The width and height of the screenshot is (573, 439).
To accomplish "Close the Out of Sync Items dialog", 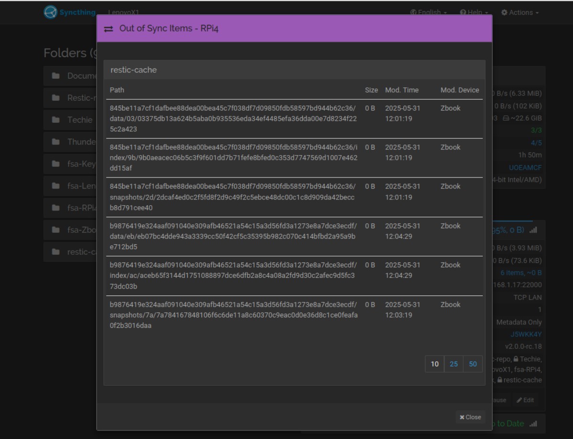I will [470, 417].
